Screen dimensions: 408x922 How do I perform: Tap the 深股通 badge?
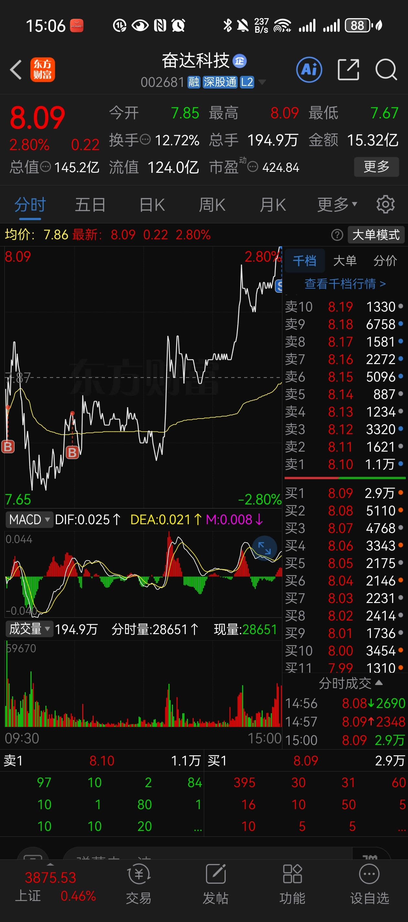220,82
